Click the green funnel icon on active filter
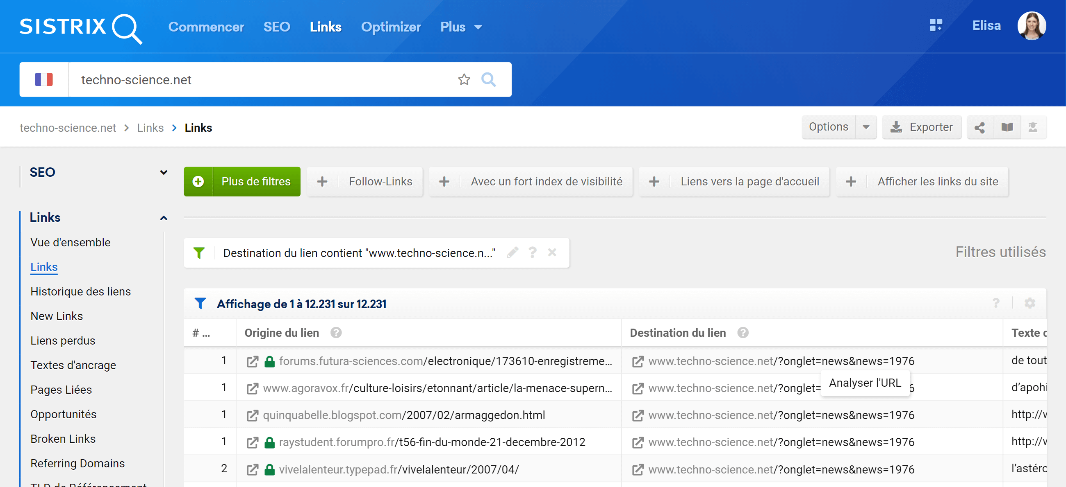 click(x=199, y=253)
